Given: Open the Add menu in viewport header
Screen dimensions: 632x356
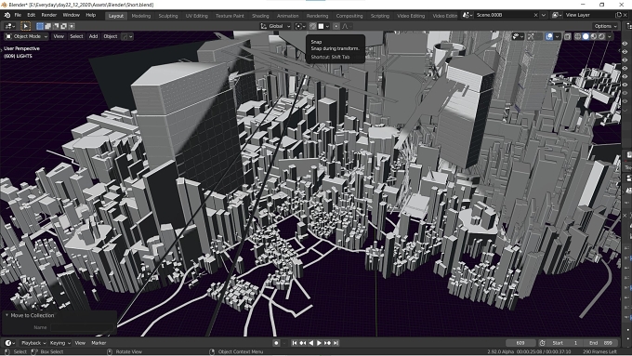Looking at the screenshot, I should (93, 36).
